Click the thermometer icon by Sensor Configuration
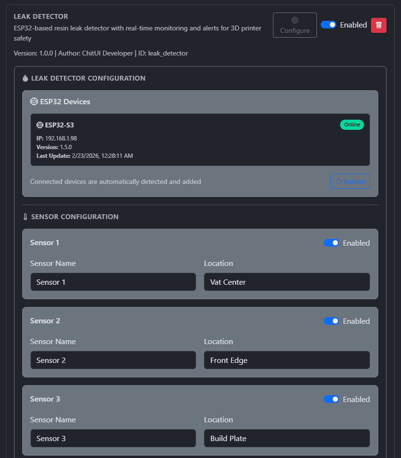Viewport: 401px width, 458px height. click(26, 217)
